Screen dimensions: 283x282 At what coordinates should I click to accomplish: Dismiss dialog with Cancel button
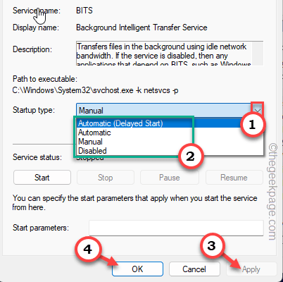click(x=194, y=269)
